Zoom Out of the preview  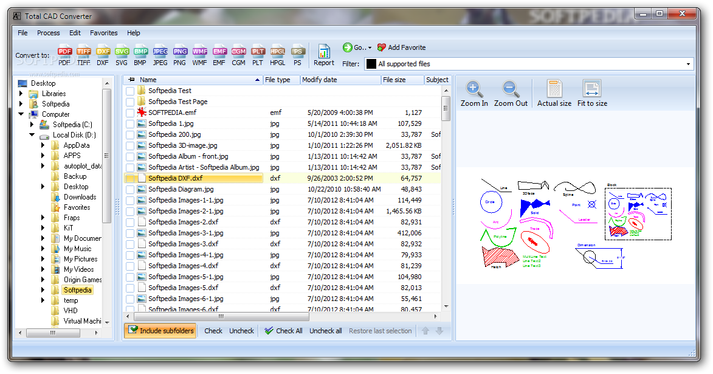point(511,94)
